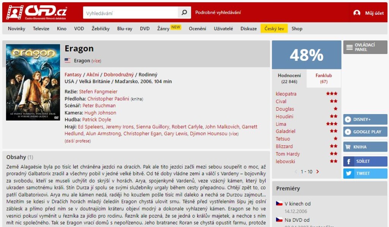Click the Disney+ play icon

[348, 119]
